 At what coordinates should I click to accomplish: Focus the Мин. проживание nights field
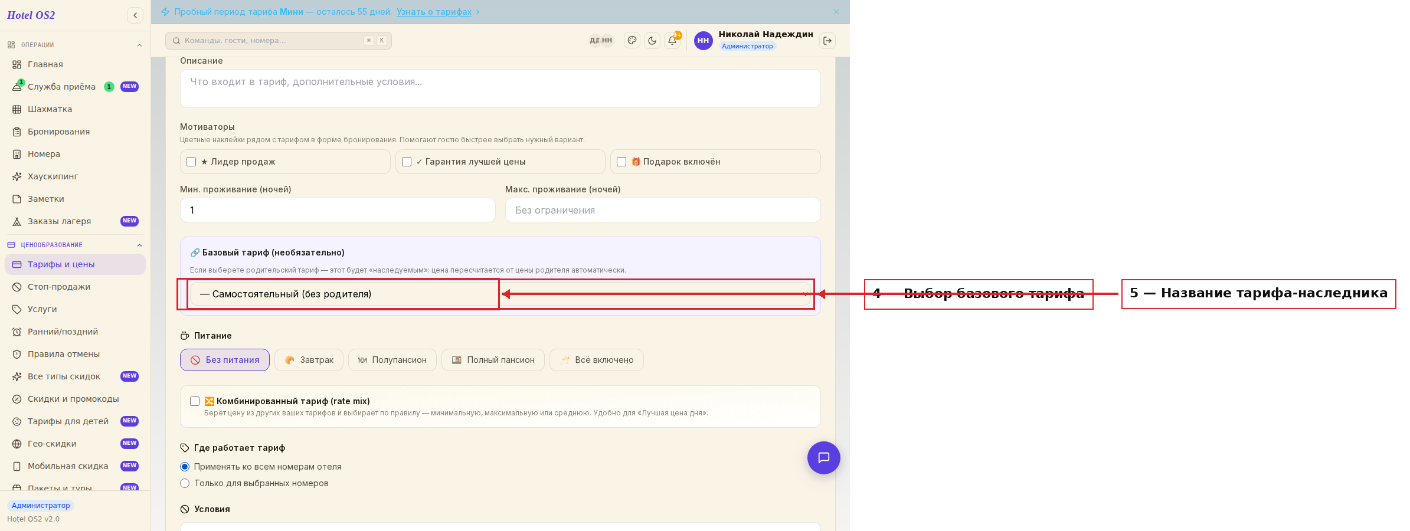click(338, 210)
